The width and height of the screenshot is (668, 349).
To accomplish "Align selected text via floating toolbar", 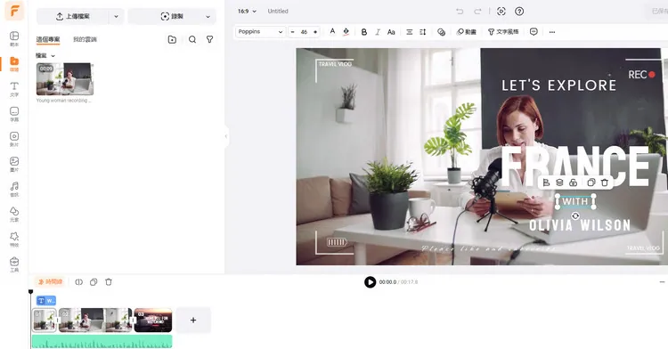I will click(546, 183).
